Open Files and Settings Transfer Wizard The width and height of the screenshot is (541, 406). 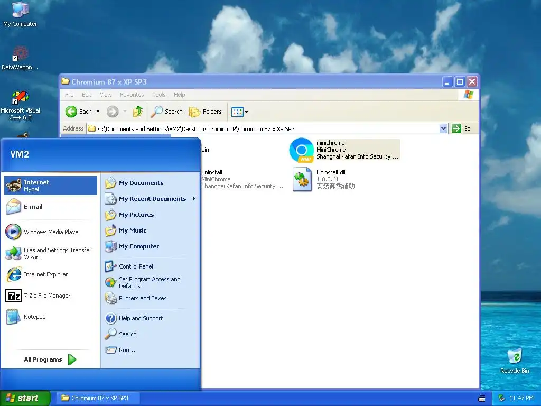point(51,253)
